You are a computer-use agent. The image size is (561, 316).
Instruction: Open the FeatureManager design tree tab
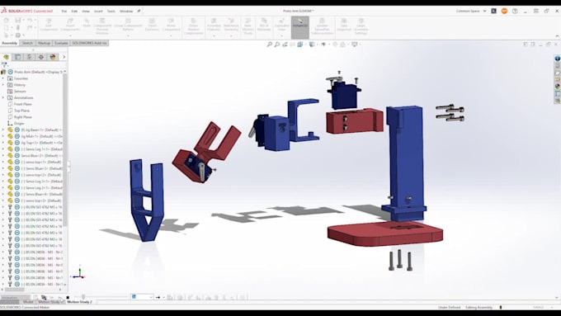[x=6, y=57]
